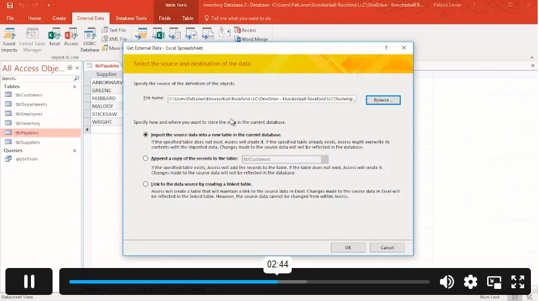Switch video to fullscreen
539x301 pixels.
[517, 281]
